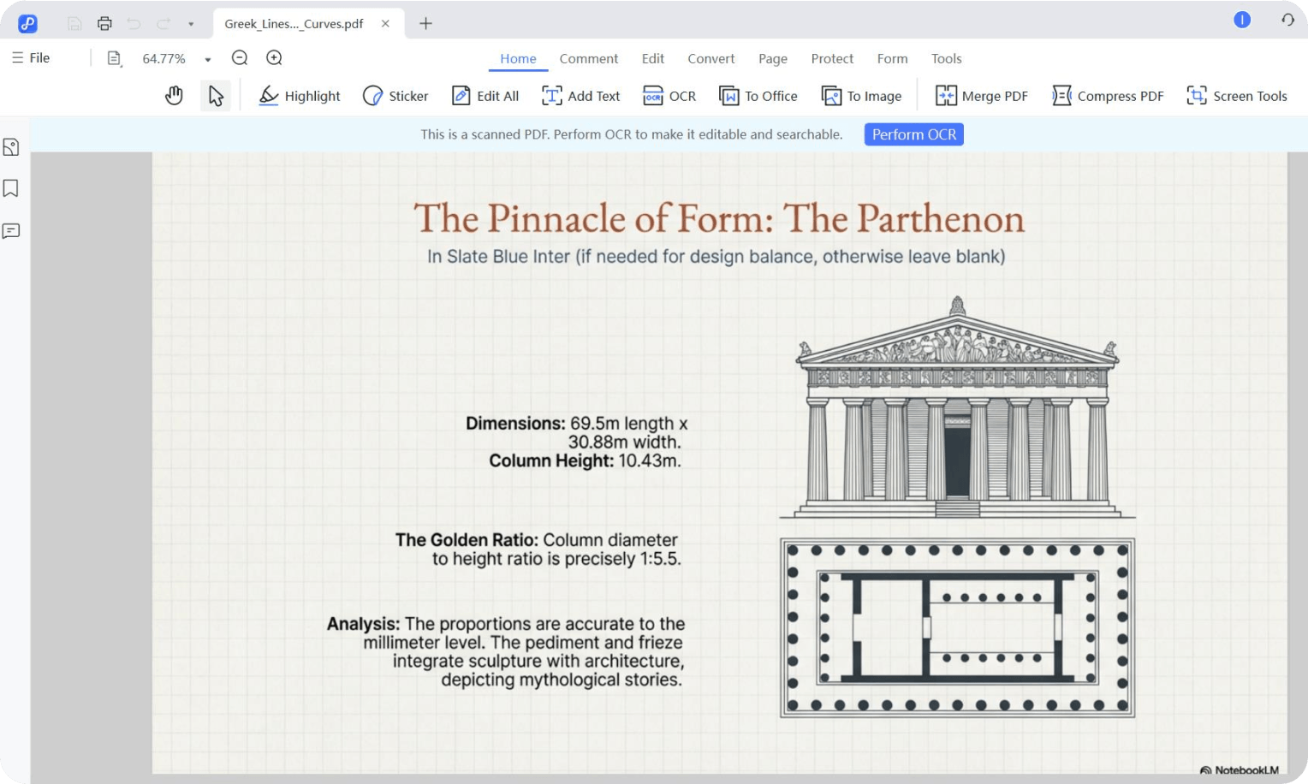
Task: Switch to Edit All mode
Action: pos(485,95)
